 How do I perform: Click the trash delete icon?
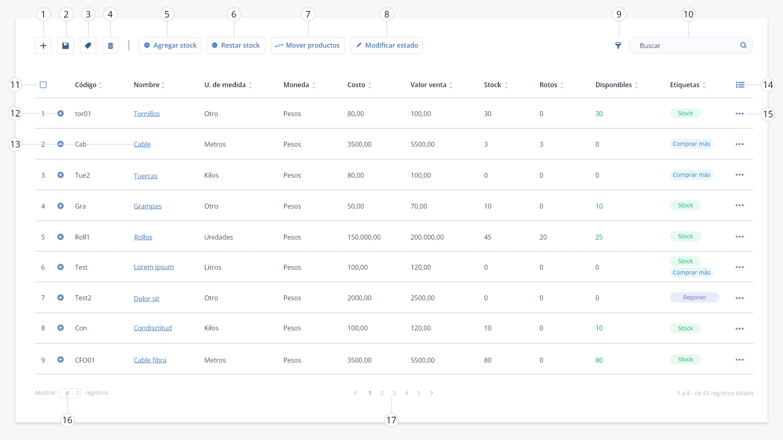click(x=111, y=46)
